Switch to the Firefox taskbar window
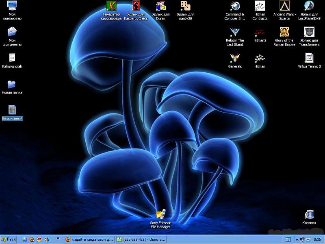The height and width of the screenshot is (244, 325). coord(89,240)
